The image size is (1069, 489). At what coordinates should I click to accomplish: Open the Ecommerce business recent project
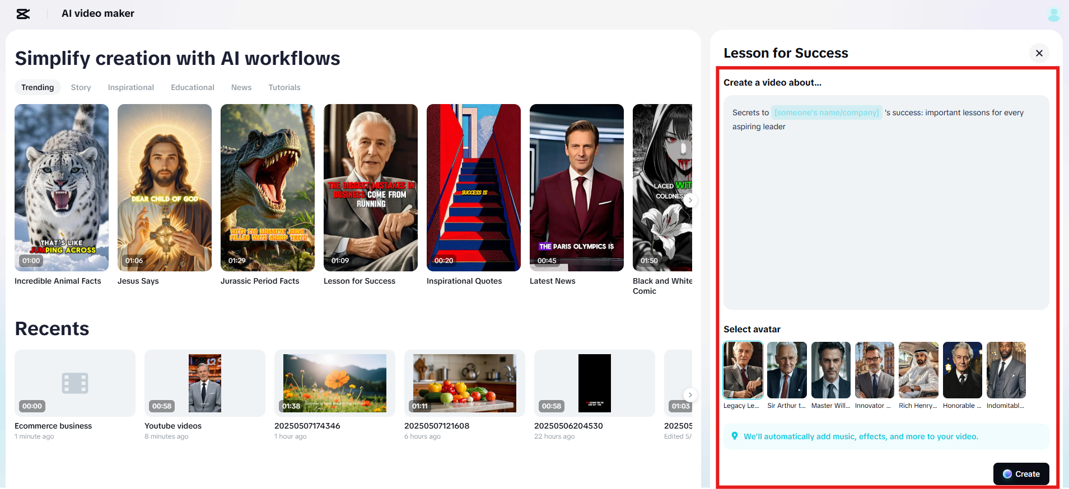click(75, 383)
